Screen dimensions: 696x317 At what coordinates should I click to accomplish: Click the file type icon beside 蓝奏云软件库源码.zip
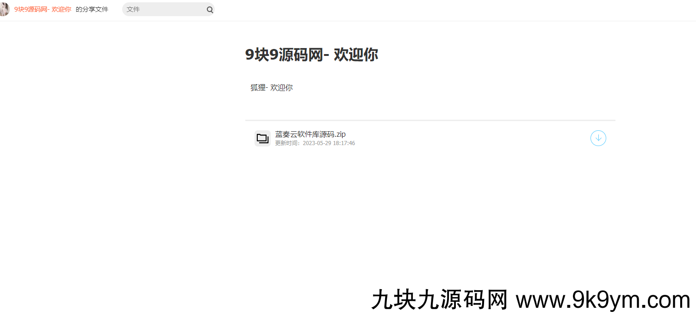tap(262, 138)
